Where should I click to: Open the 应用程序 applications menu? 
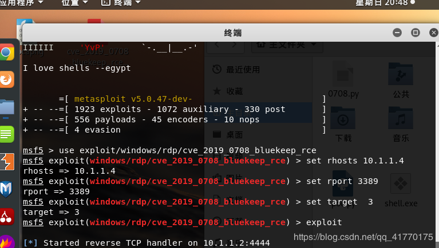[x=22, y=3]
